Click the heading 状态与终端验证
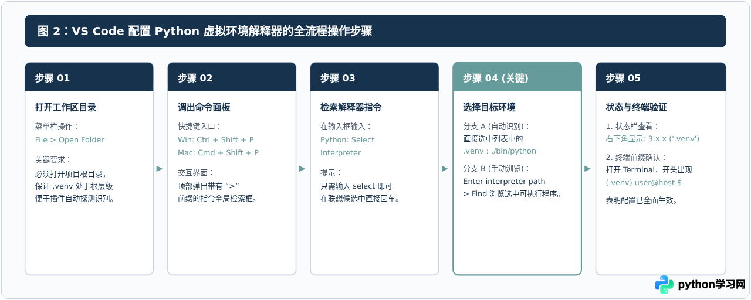751x300 pixels. click(x=636, y=107)
